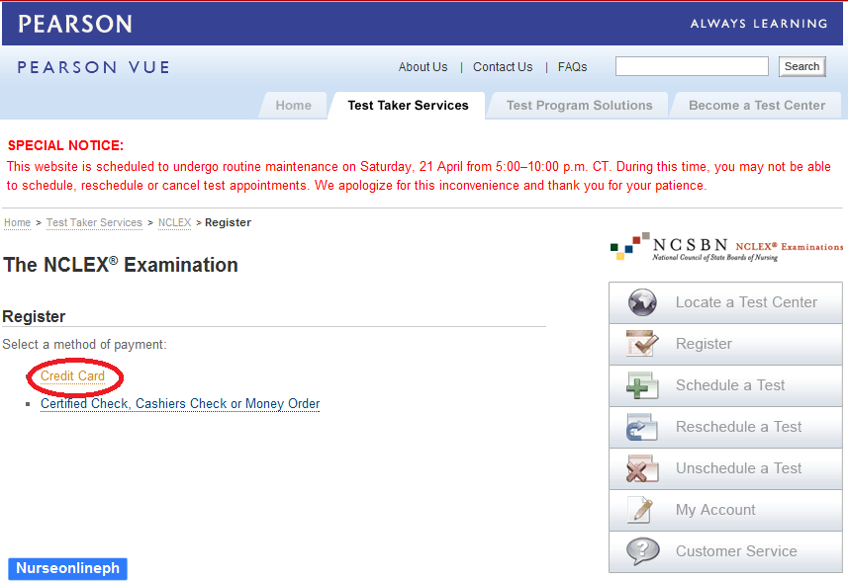Click the SPECIAL NOTICE heading
848x581 pixels.
65,146
